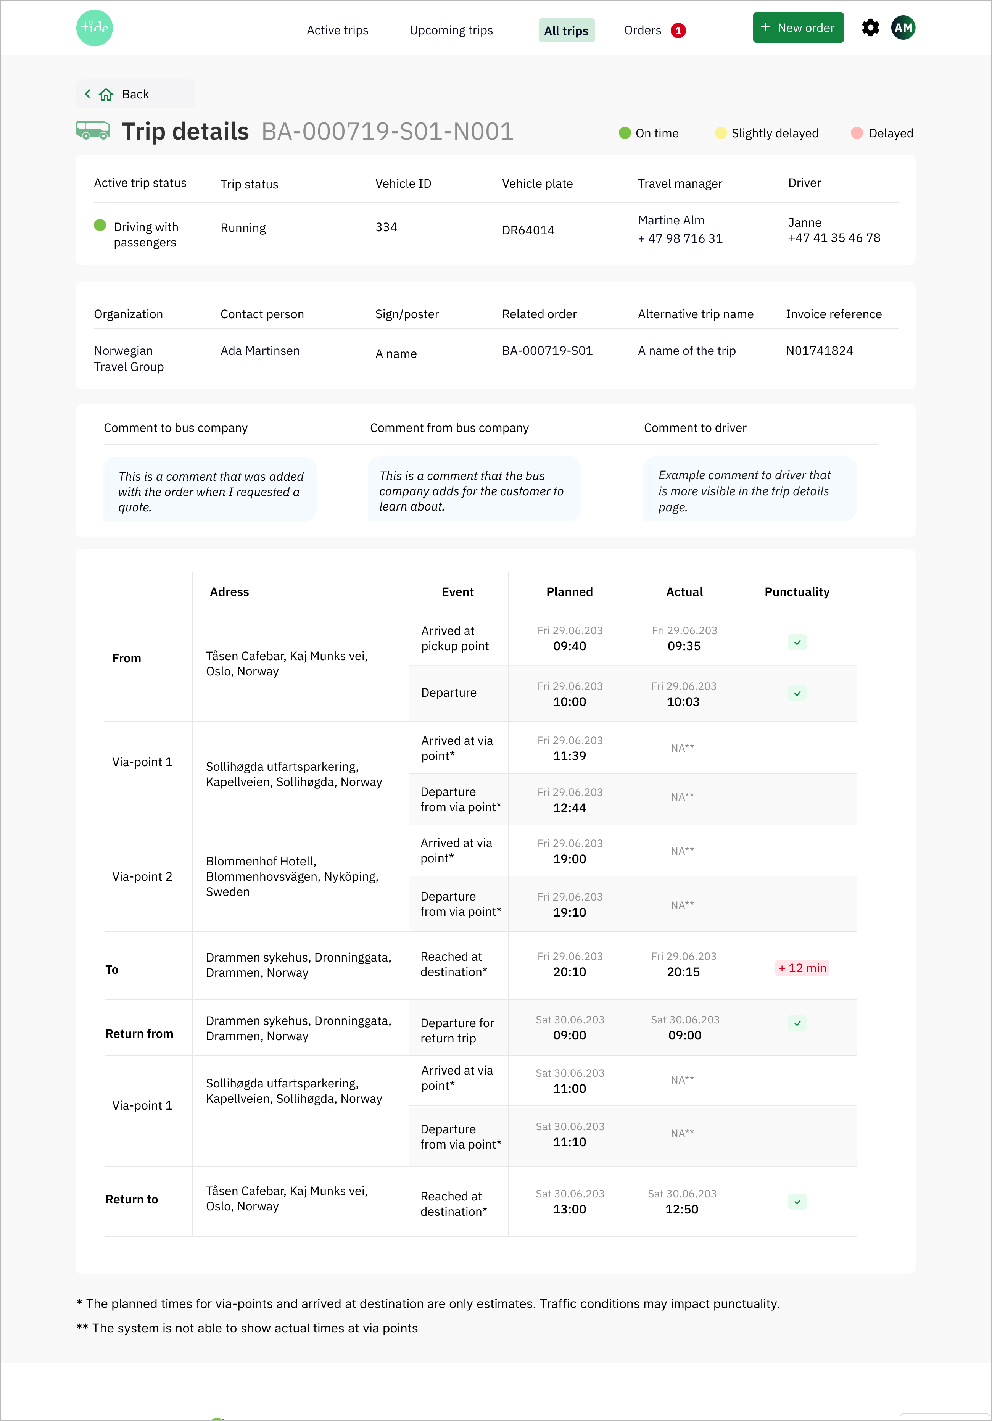The image size is (992, 1421).
Task: Open the settings gear
Action: [870, 28]
